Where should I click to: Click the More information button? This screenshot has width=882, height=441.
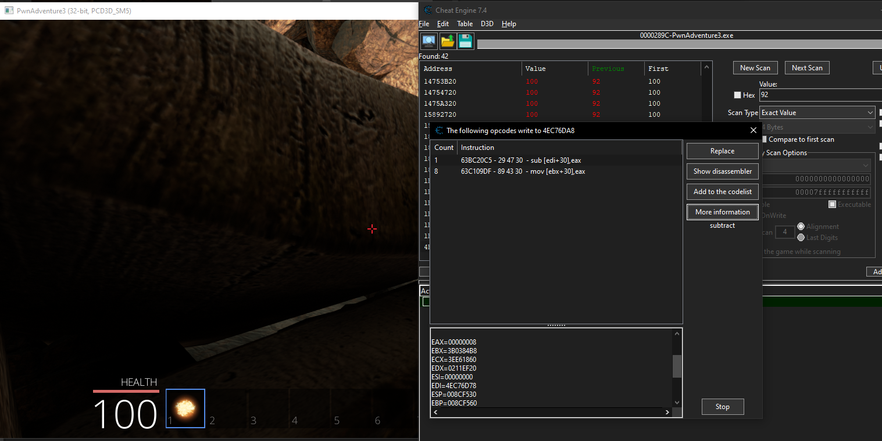tap(722, 212)
